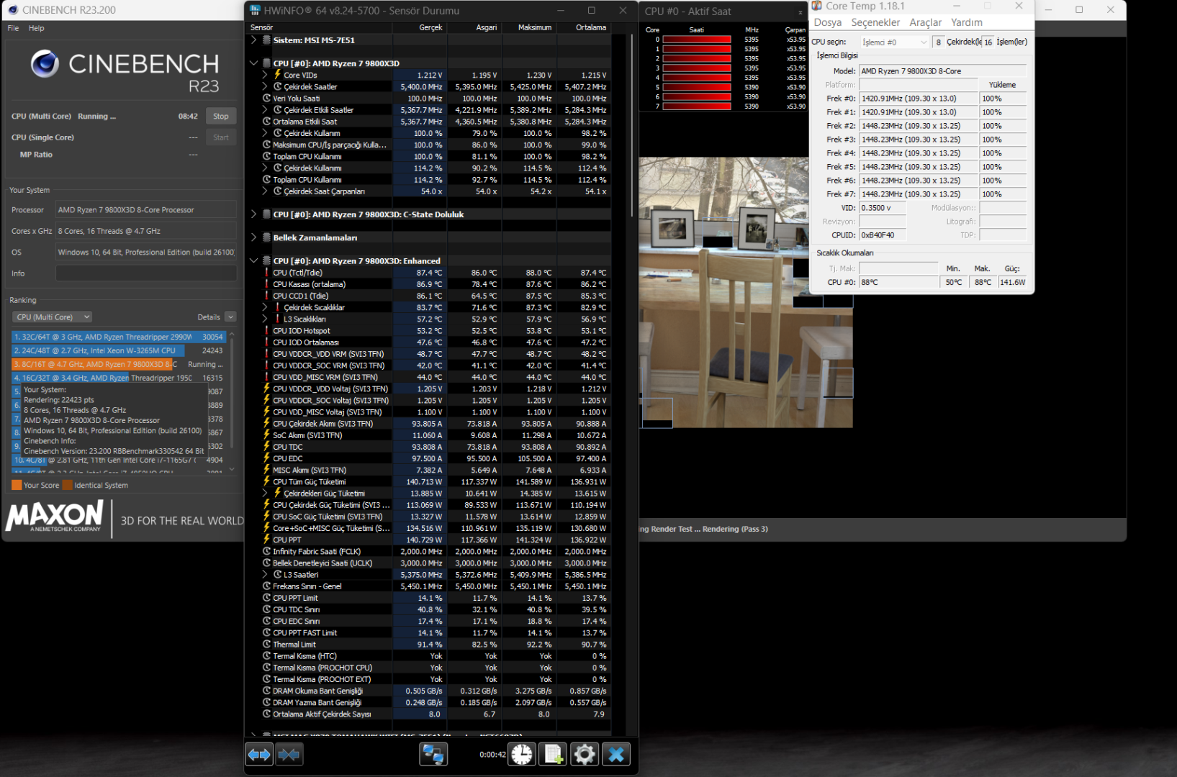Click the clock icon beside Ortalama Etkili Saat
1177x777 pixels.
(266, 122)
